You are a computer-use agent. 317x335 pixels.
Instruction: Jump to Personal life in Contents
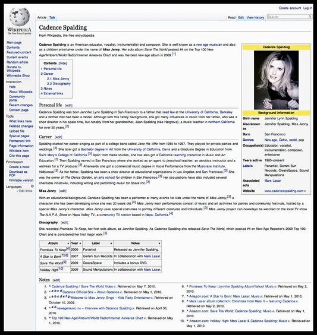pos(51,69)
